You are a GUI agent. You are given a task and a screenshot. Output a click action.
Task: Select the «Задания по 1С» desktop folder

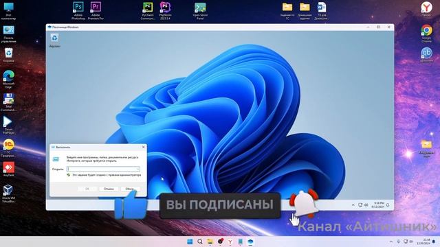click(287, 11)
